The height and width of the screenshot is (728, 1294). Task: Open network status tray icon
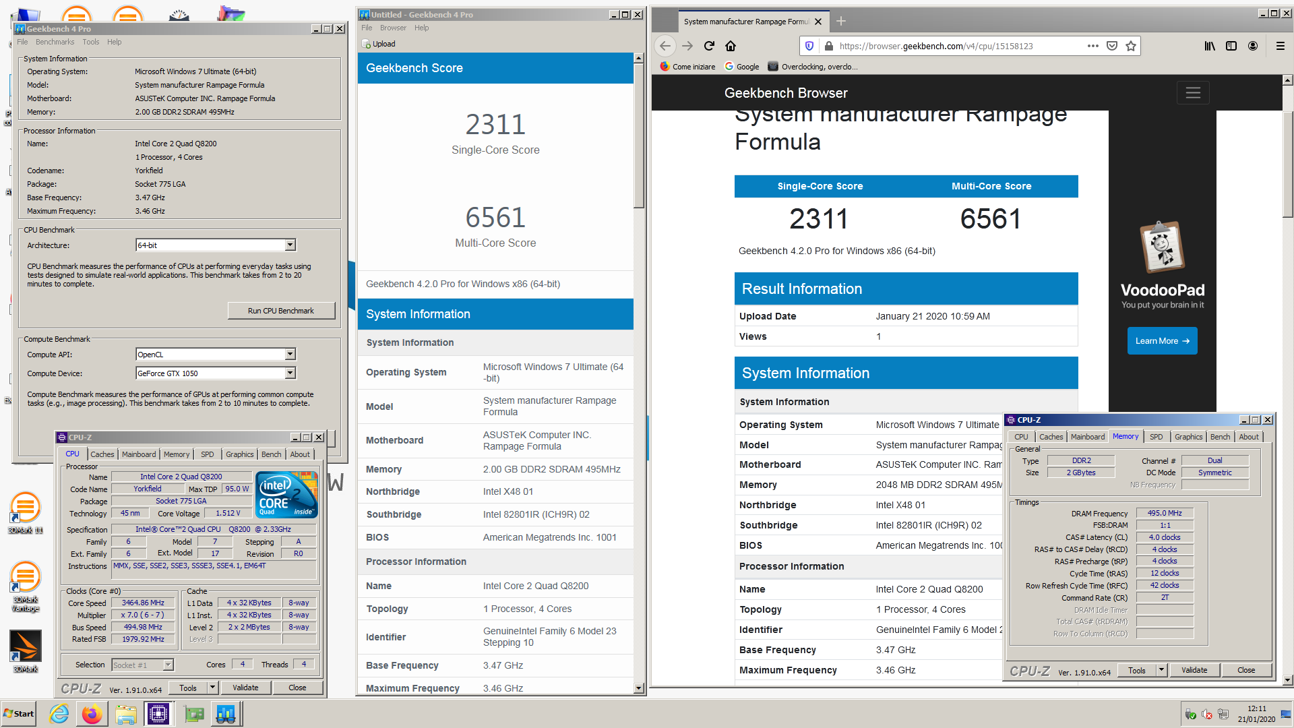pyautogui.click(x=1223, y=715)
